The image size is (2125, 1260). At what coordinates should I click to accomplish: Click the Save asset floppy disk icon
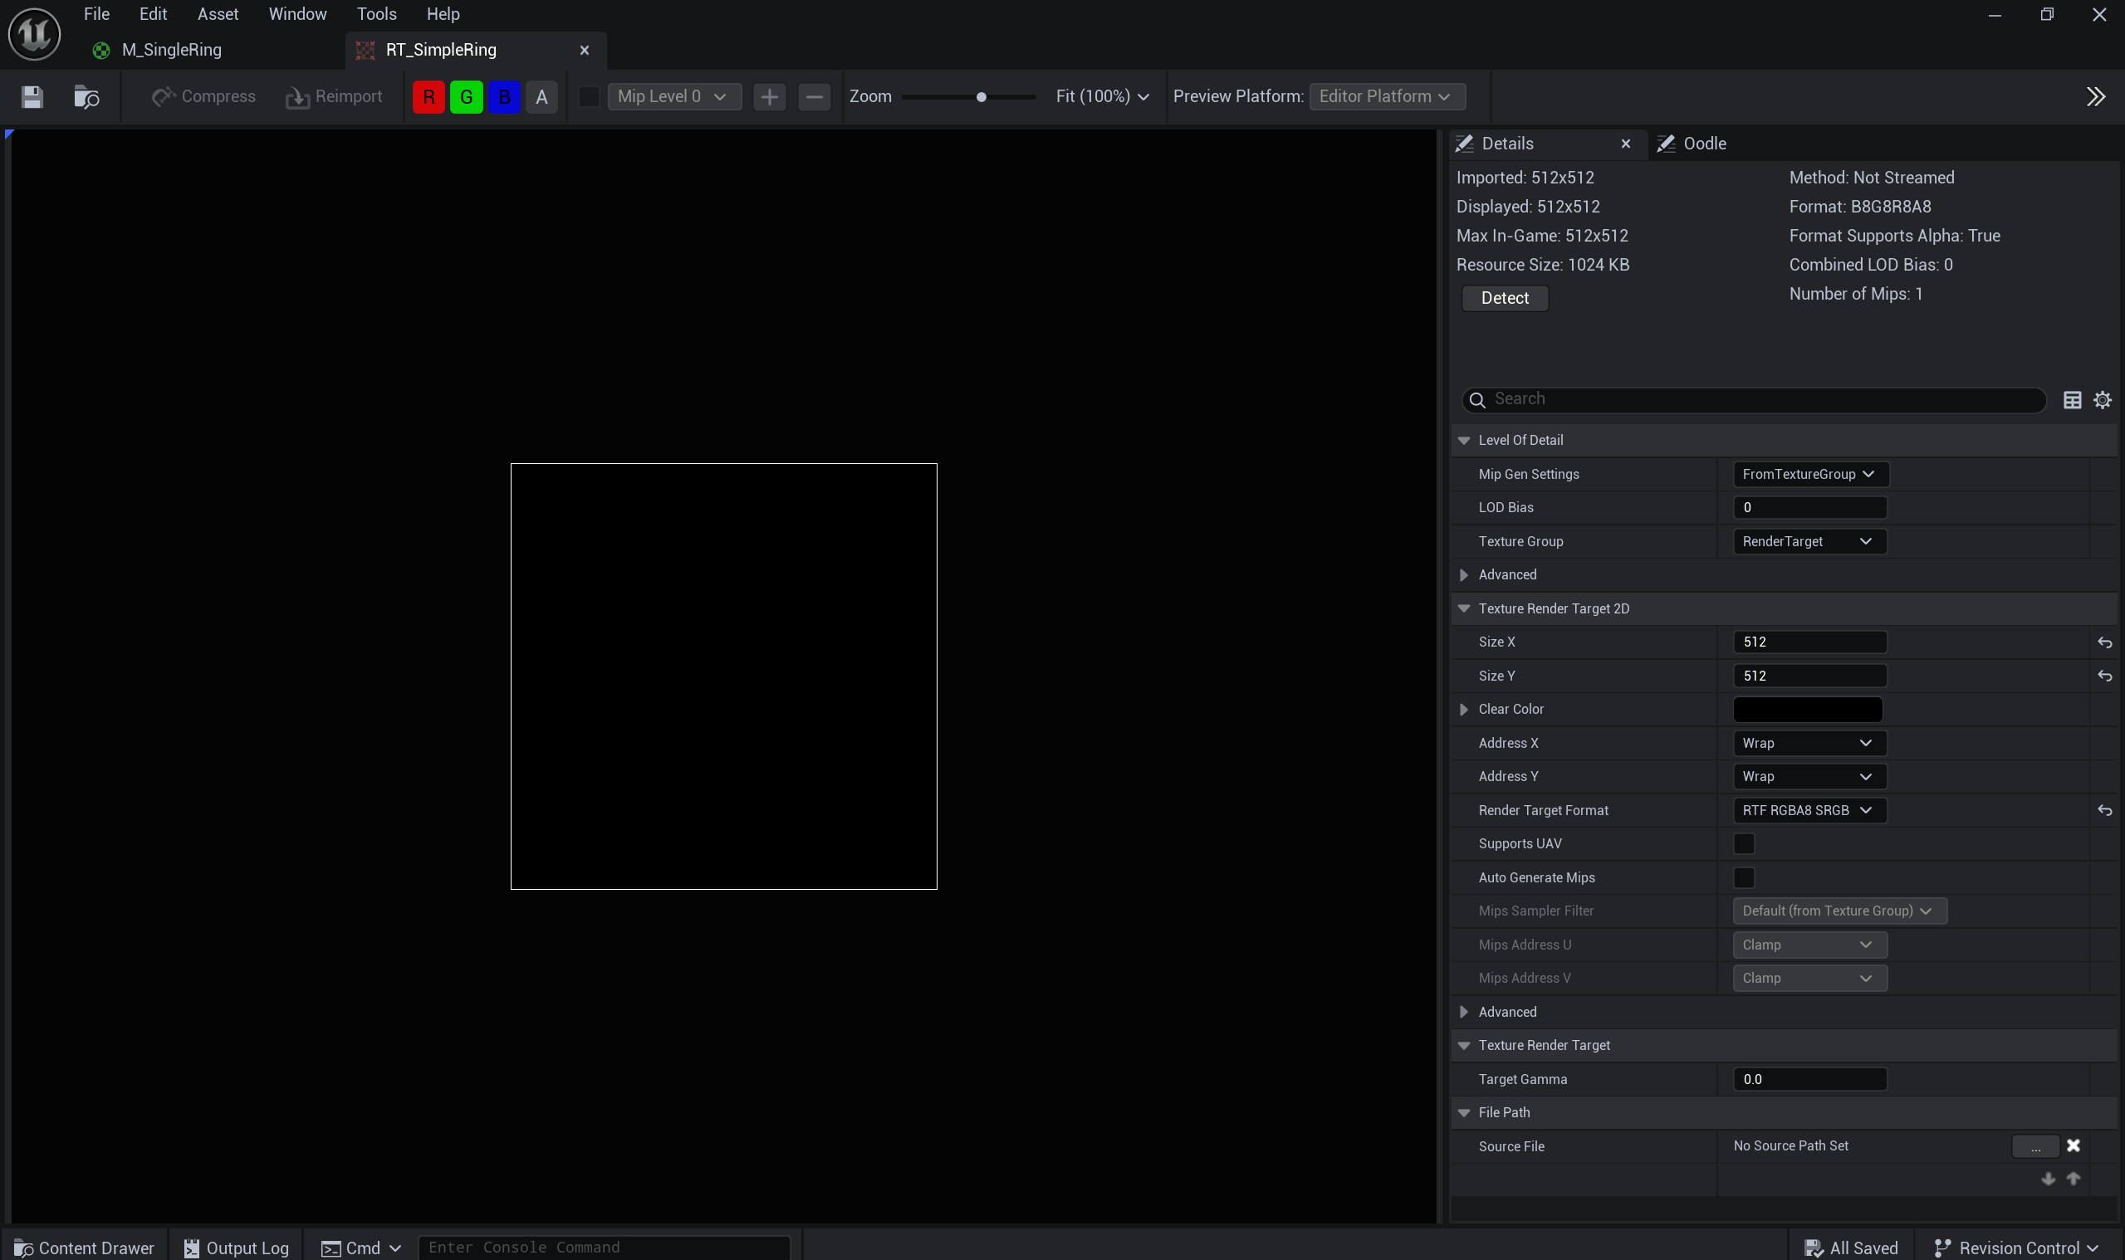click(x=32, y=97)
